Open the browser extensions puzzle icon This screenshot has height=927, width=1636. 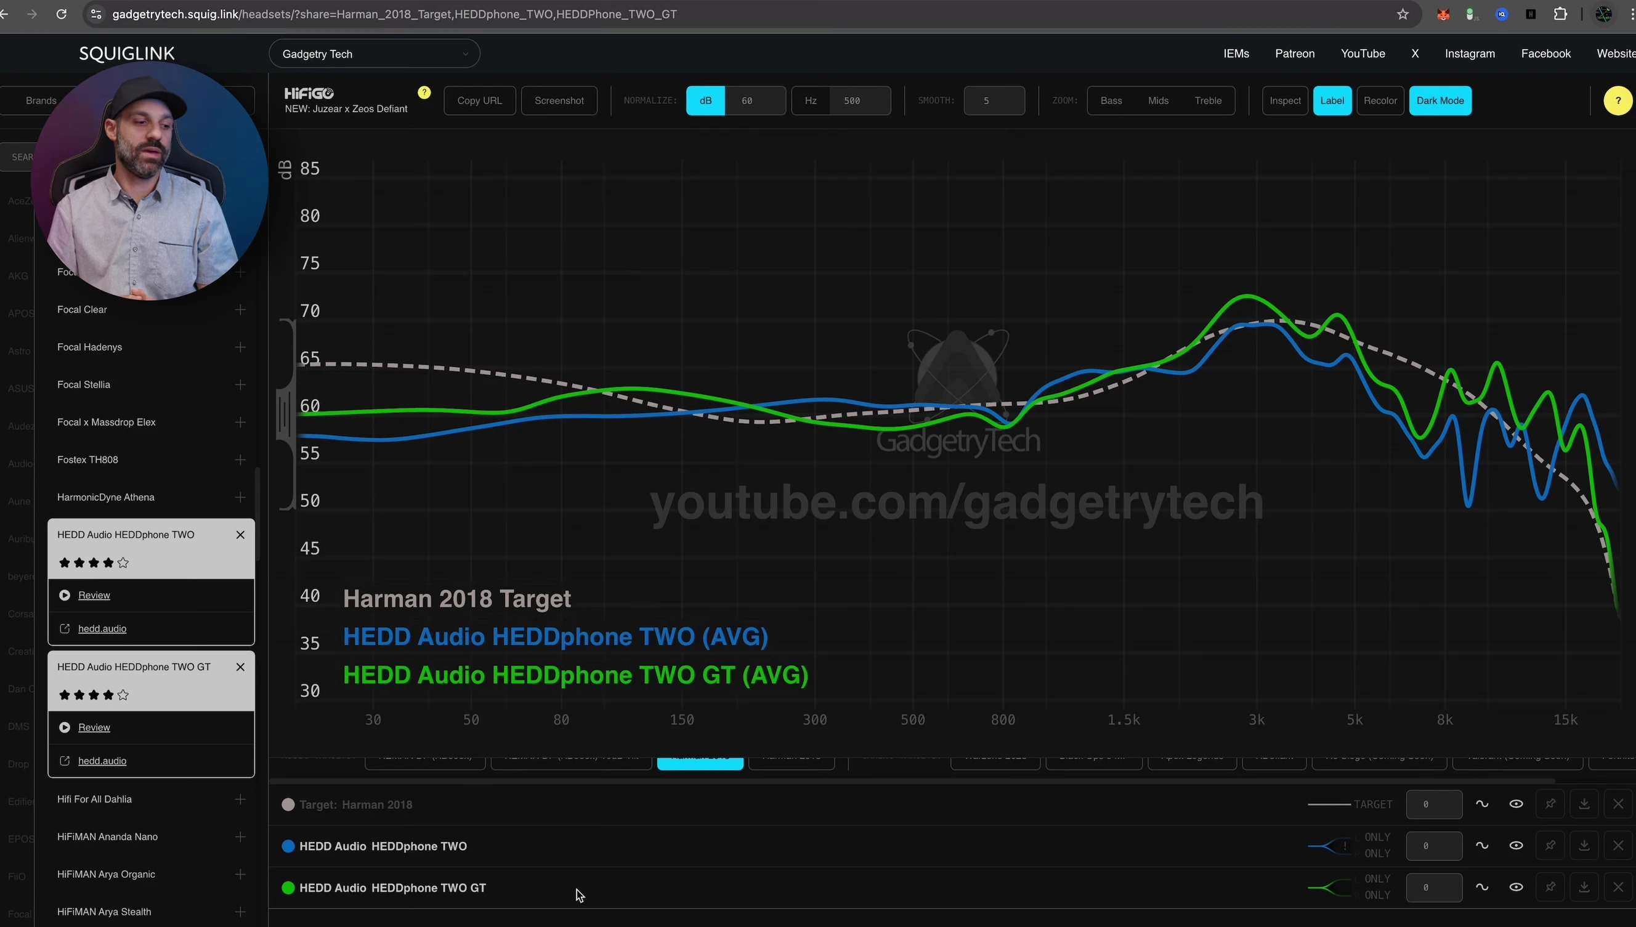click(1560, 14)
